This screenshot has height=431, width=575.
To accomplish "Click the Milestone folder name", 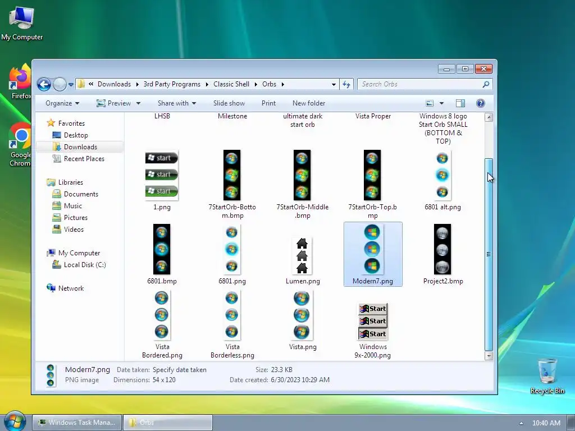I will [x=232, y=116].
